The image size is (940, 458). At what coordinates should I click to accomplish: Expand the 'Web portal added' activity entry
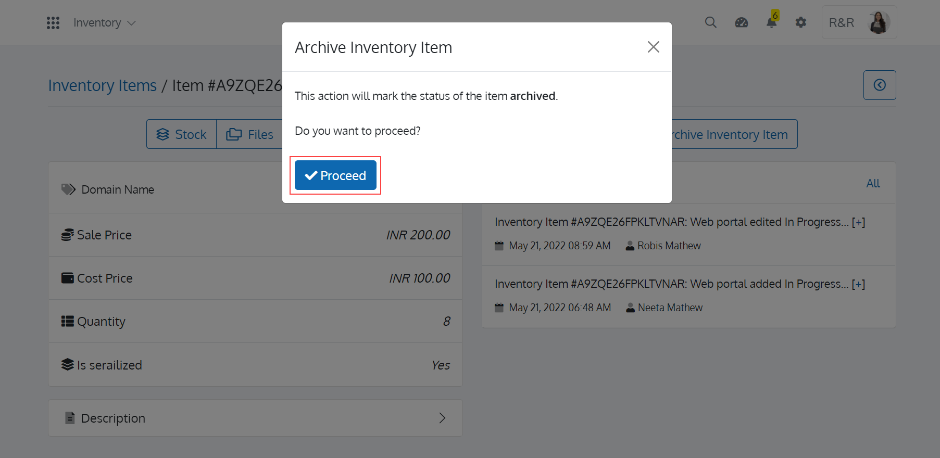(858, 284)
